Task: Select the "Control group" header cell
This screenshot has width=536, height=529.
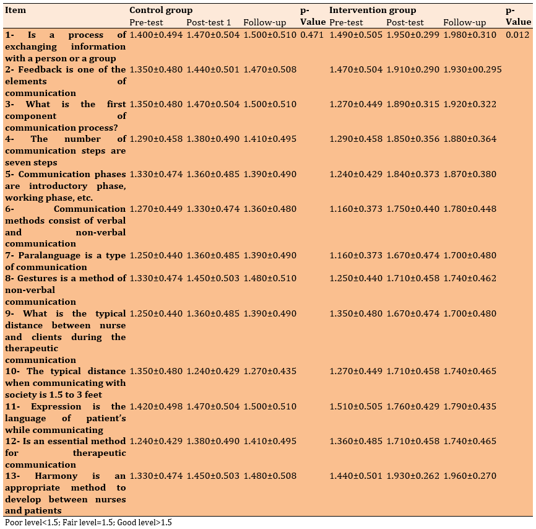Action: [x=160, y=11]
